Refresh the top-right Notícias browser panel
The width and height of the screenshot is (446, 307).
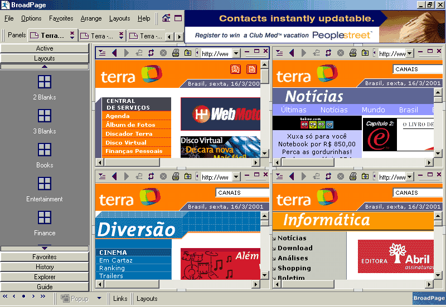click(x=328, y=53)
